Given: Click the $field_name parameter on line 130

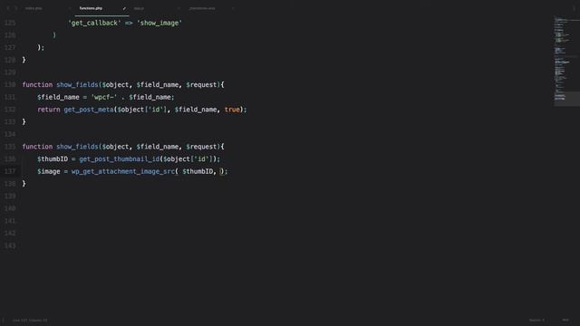Looking at the screenshot, I should pyautogui.click(x=157, y=84).
